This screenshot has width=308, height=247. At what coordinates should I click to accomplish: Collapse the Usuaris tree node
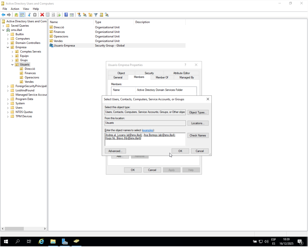pyautogui.click(x=12, y=65)
